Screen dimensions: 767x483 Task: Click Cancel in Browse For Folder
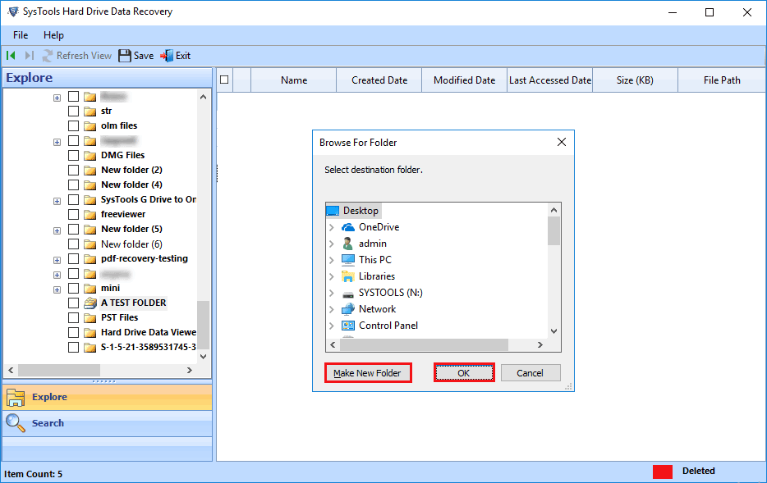tap(530, 373)
